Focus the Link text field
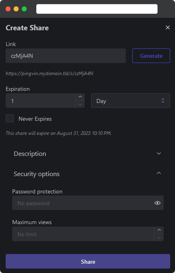175x273 pixels. pos(66,56)
